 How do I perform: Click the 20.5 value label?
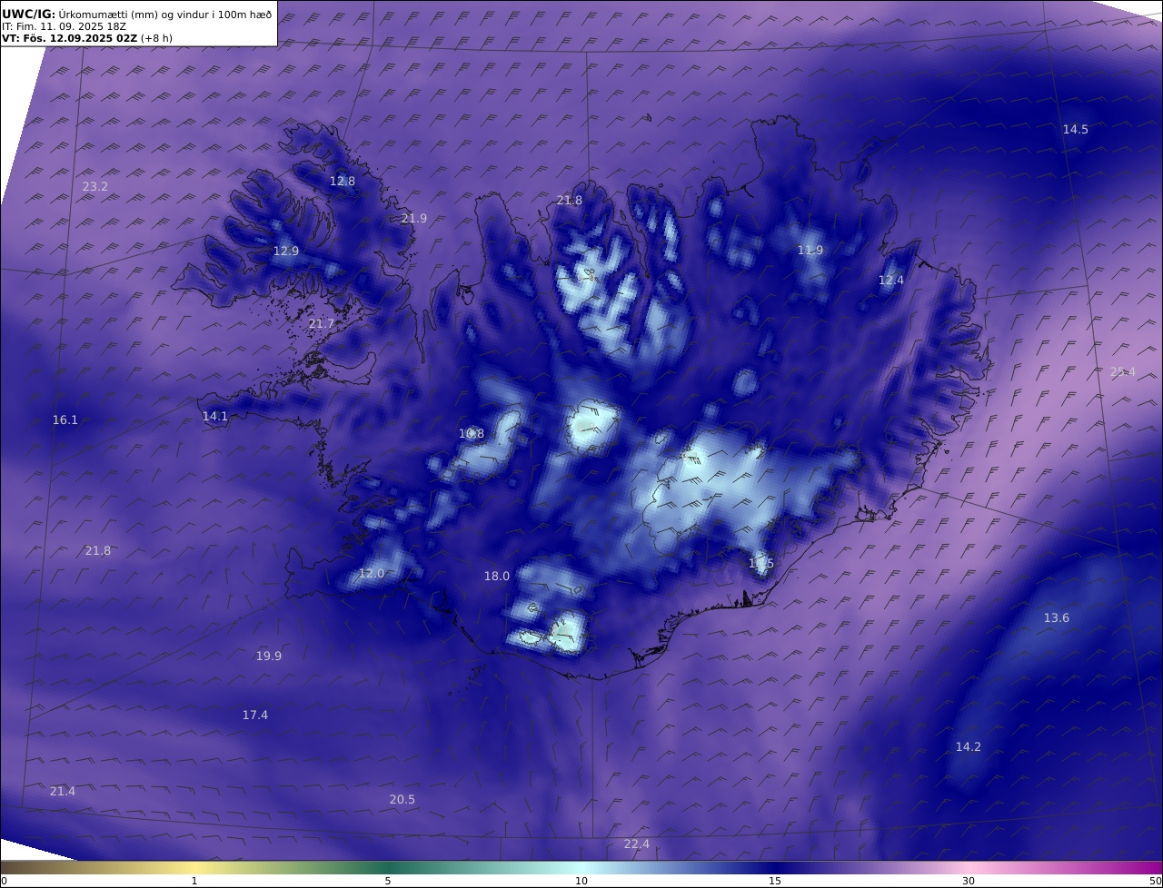(x=403, y=800)
